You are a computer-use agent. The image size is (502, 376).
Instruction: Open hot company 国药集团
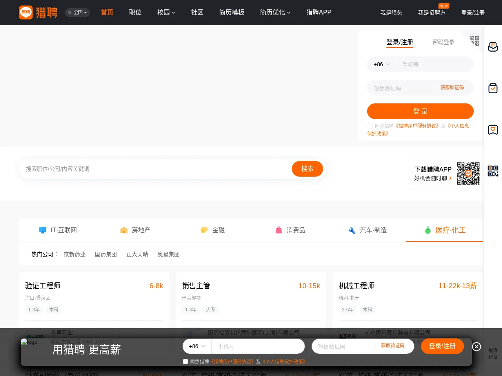(106, 254)
